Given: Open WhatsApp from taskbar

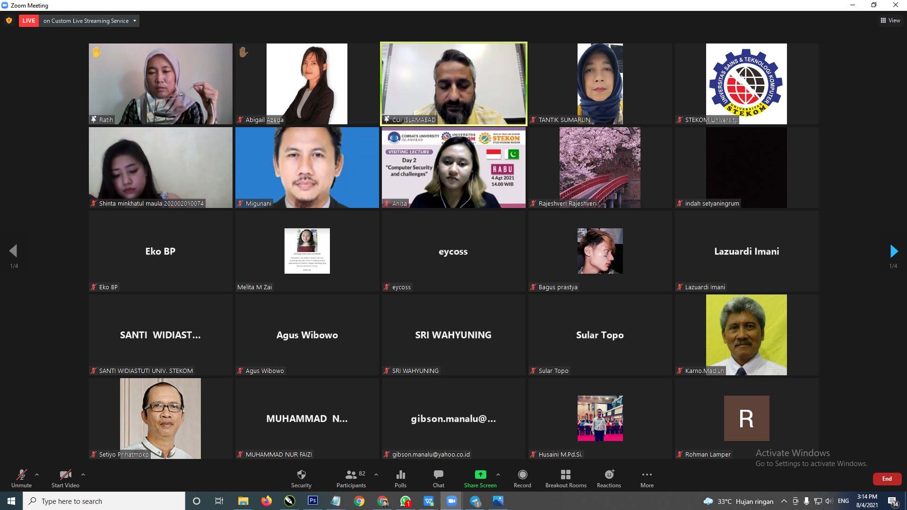Looking at the screenshot, I should tap(406, 501).
